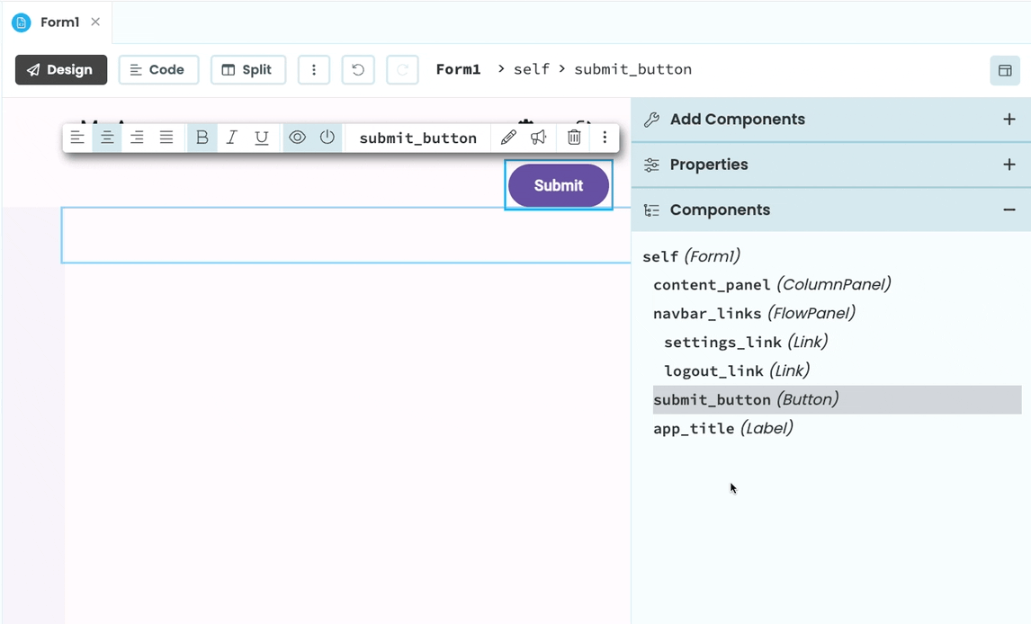Image resolution: width=1031 pixels, height=624 pixels.
Task: Toggle the enabled power icon
Action: (x=327, y=138)
